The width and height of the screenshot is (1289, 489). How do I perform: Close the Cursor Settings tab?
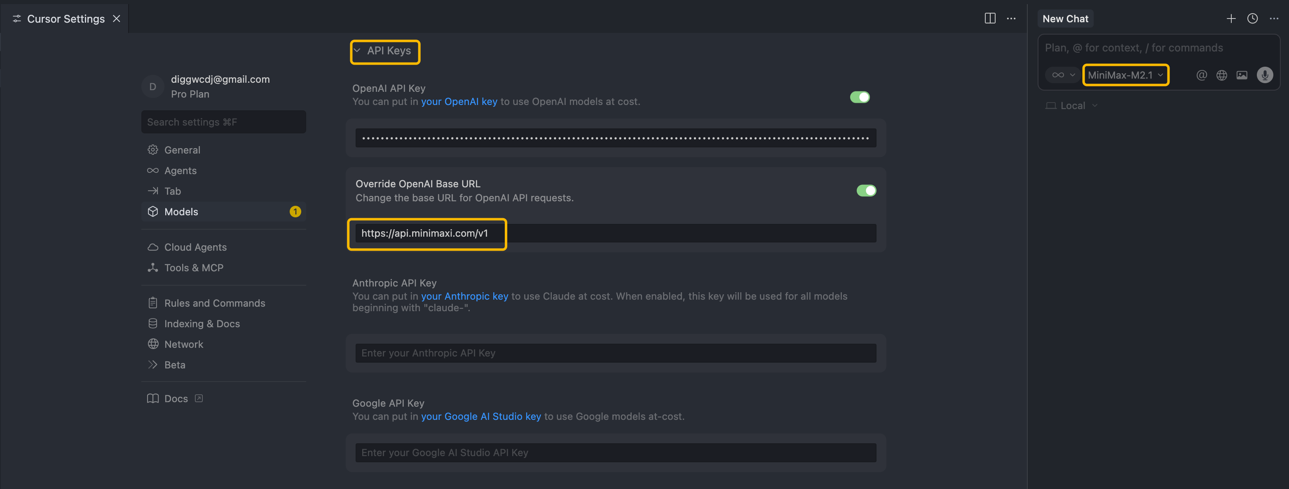coord(117,19)
